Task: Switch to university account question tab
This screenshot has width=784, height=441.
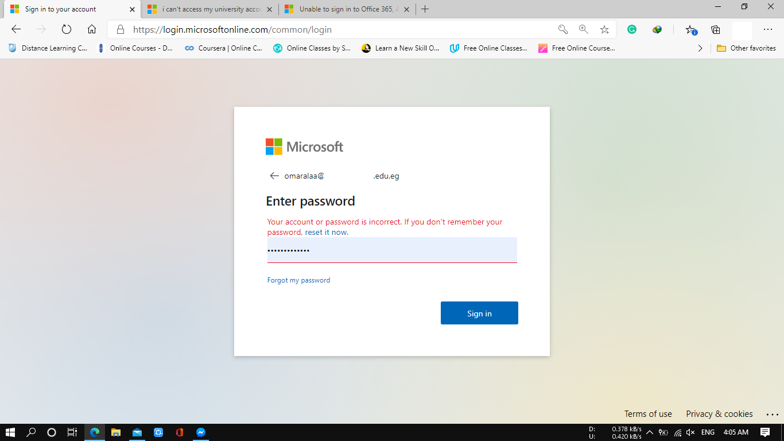Action: coord(209,9)
